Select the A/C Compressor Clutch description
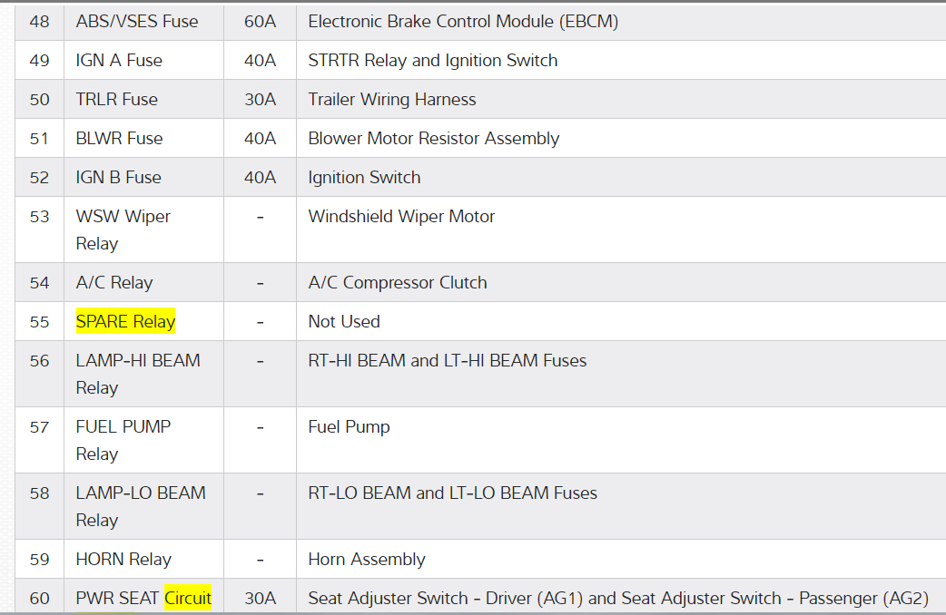 pyautogui.click(x=398, y=282)
